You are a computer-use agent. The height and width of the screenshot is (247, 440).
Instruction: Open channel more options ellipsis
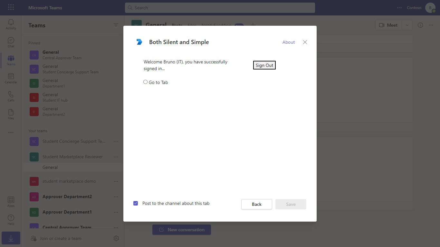431,25
